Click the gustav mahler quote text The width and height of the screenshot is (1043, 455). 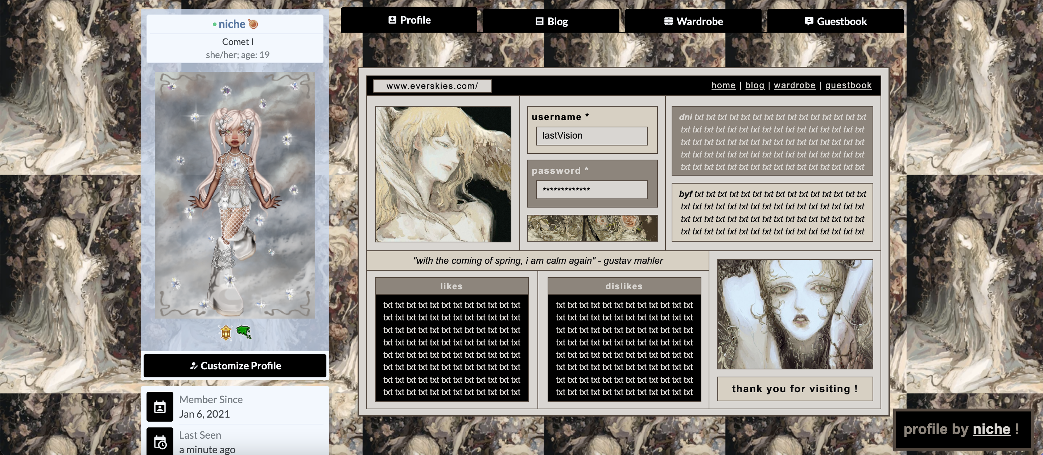[538, 261]
